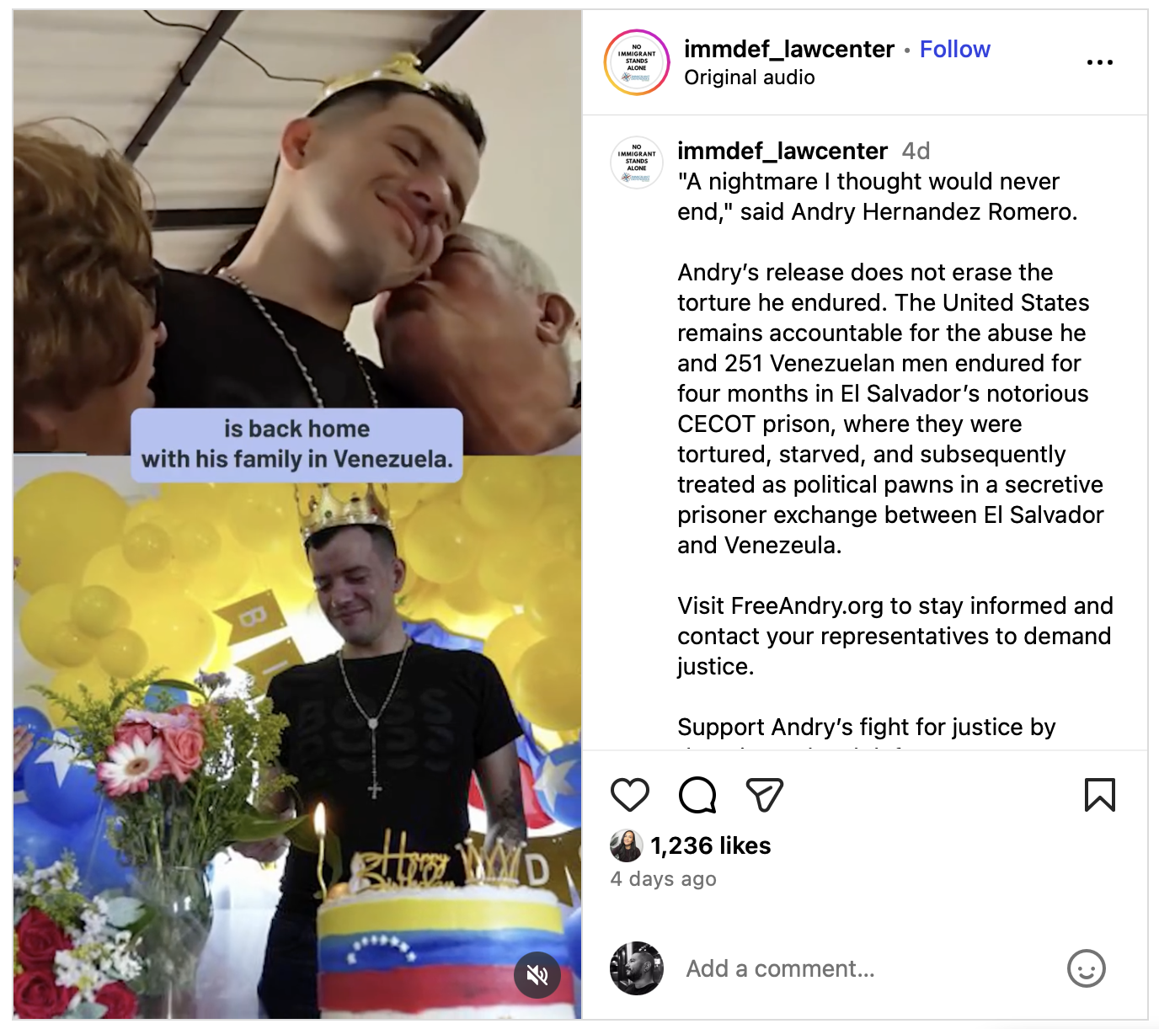Save the post with the bookmark icon
The image size is (1159, 1029).
tap(1099, 795)
